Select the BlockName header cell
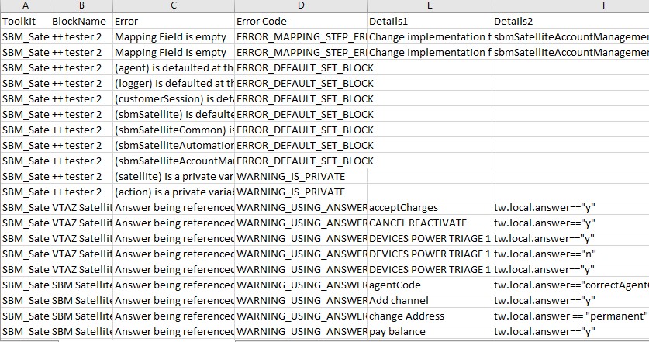Screen dimensions: 649x342 80,21
